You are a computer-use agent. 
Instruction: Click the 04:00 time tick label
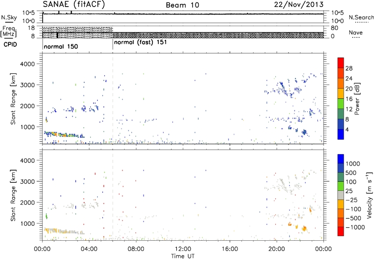pos(89,249)
